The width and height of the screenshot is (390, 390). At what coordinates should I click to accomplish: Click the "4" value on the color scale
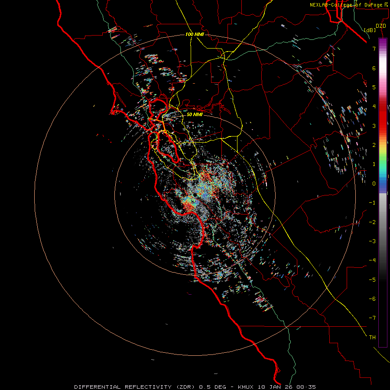point(374,107)
